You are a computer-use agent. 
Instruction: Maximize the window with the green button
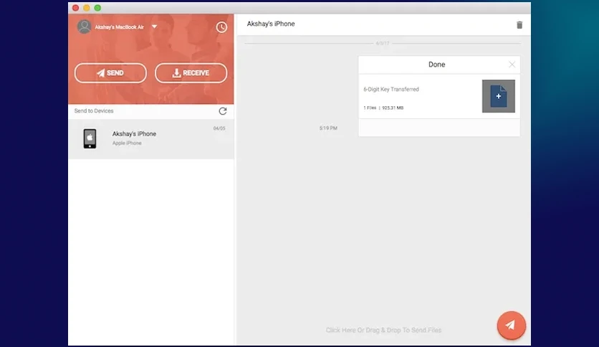(x=97, y=8)
